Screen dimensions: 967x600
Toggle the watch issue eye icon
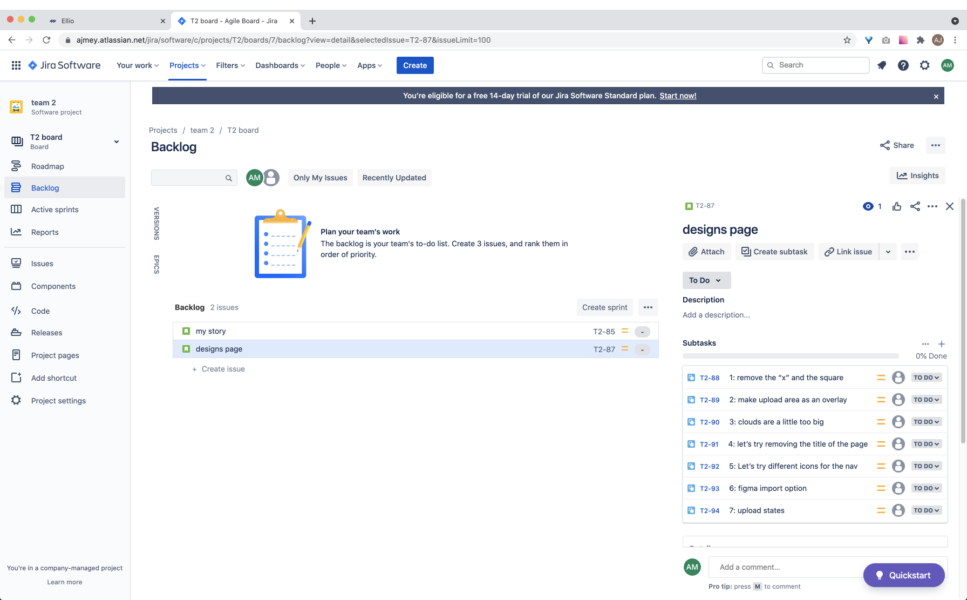coord(868,206)
